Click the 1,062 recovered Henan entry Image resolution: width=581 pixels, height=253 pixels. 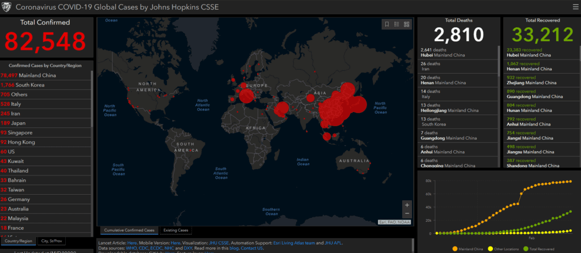click(542, 66)
